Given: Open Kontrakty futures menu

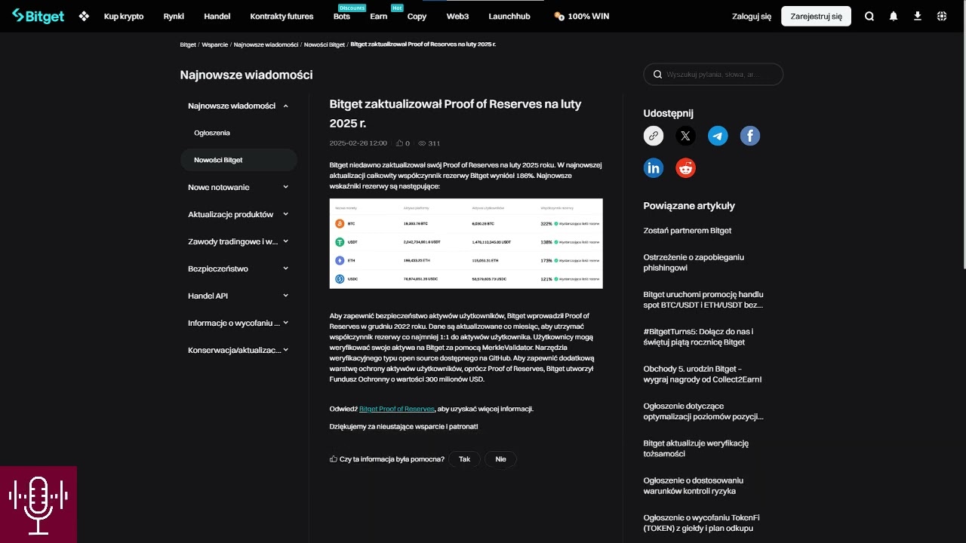Looking at the screenshot, I should [x=281, y=16].
